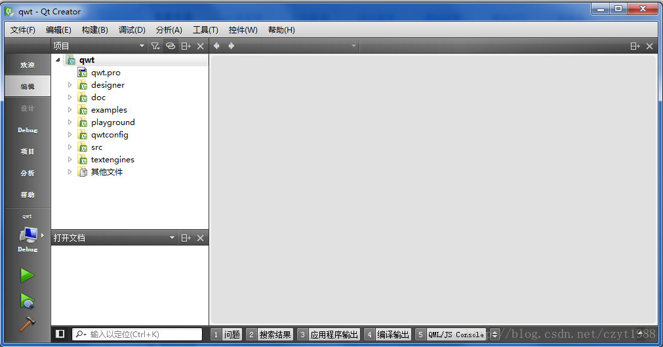
Task: Expand the doc folder
Action: pyautogui.click(x=70, y=97)
